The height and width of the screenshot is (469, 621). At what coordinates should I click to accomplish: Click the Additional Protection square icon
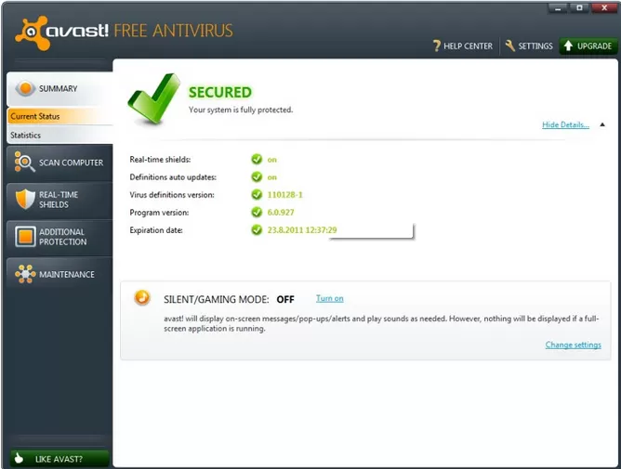(x=25, y=237)
